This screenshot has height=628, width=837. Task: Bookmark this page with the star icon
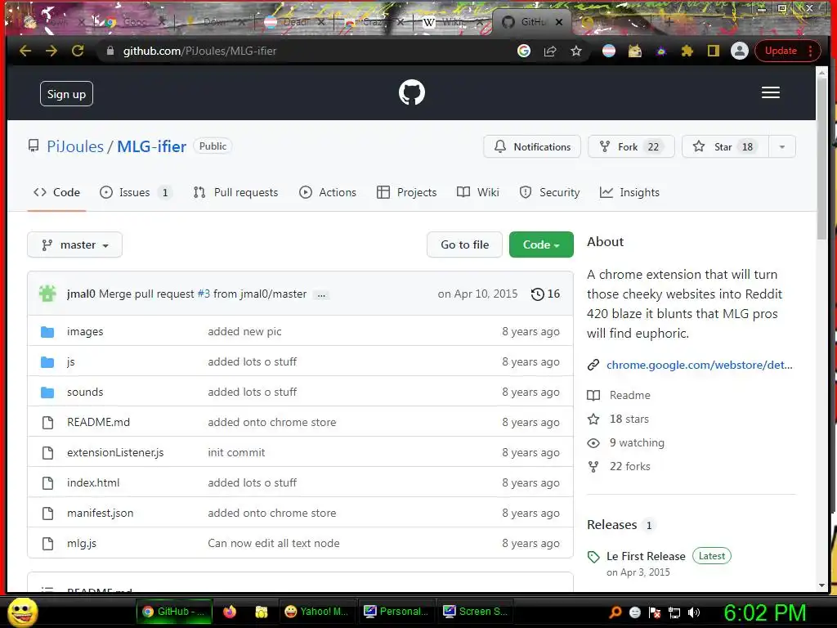tap(576, 51)
